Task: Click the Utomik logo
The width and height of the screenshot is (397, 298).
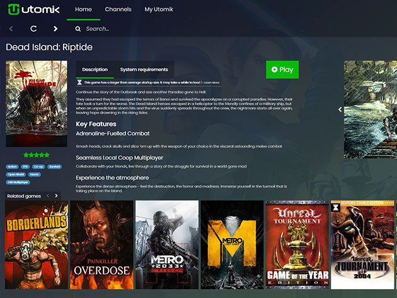Action: (33, 9)
